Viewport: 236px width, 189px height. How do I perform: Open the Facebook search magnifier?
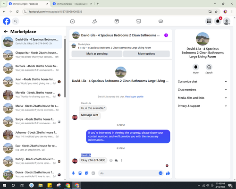pyautogui.click(x=16, y=21)
